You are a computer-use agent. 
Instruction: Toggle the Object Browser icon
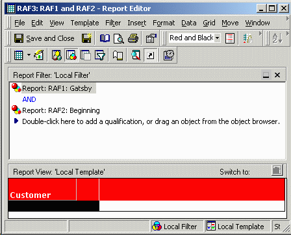(57, 55)
